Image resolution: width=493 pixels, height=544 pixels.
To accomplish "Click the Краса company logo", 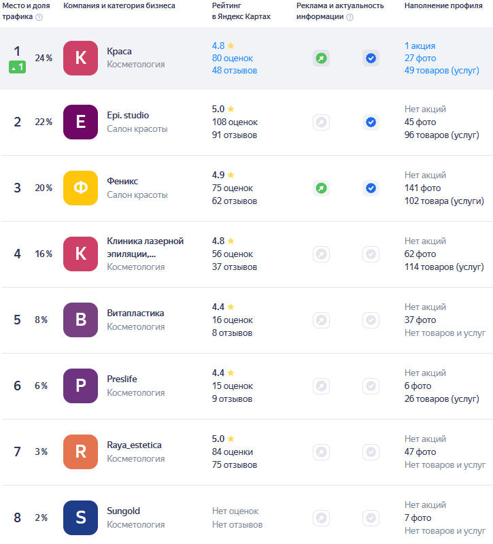I will click(80, 58).
